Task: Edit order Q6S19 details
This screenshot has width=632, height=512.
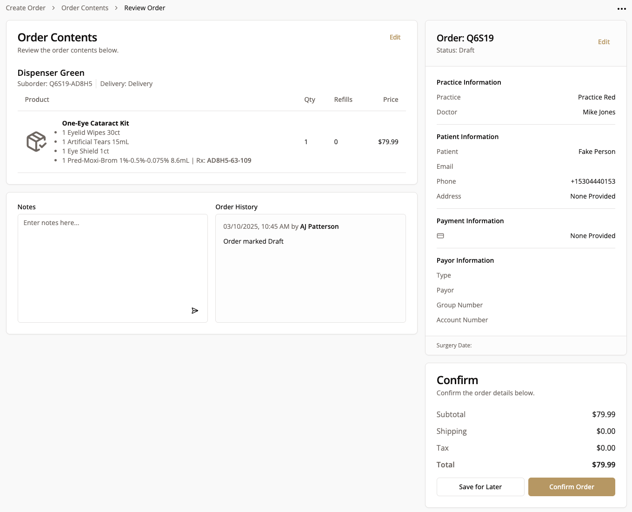Action: coord(604,42)
